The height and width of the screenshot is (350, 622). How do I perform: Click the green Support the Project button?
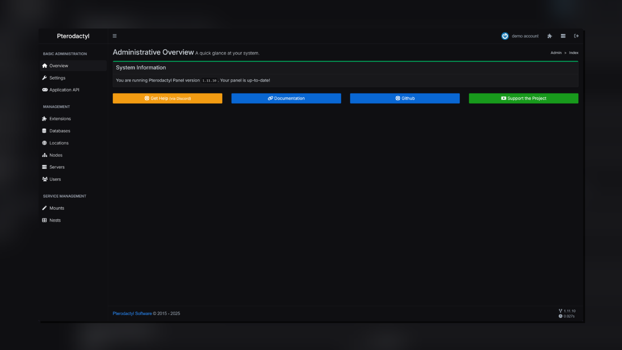523,99
